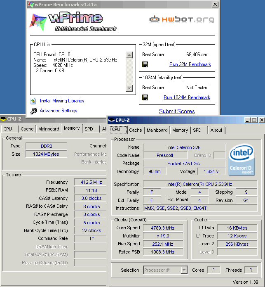Click the Speed: 4620 MHz line in CPU List
Viewport: 265px width, 287px height.
(x=53, y=65)
